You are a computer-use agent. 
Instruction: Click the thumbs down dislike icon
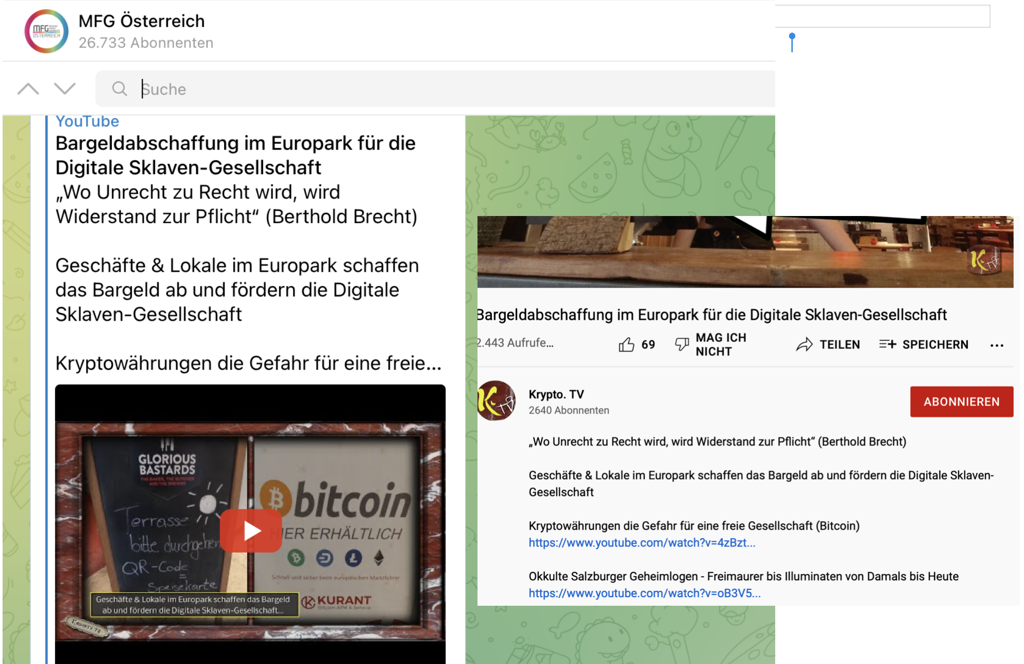click(x=682, y=344)
